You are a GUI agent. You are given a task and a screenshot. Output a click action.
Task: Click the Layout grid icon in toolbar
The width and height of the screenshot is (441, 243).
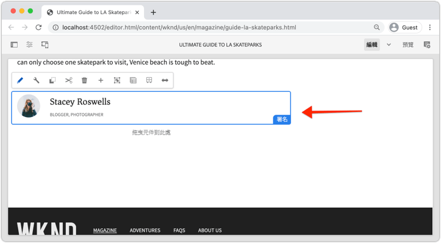click(x=149, y=81)
